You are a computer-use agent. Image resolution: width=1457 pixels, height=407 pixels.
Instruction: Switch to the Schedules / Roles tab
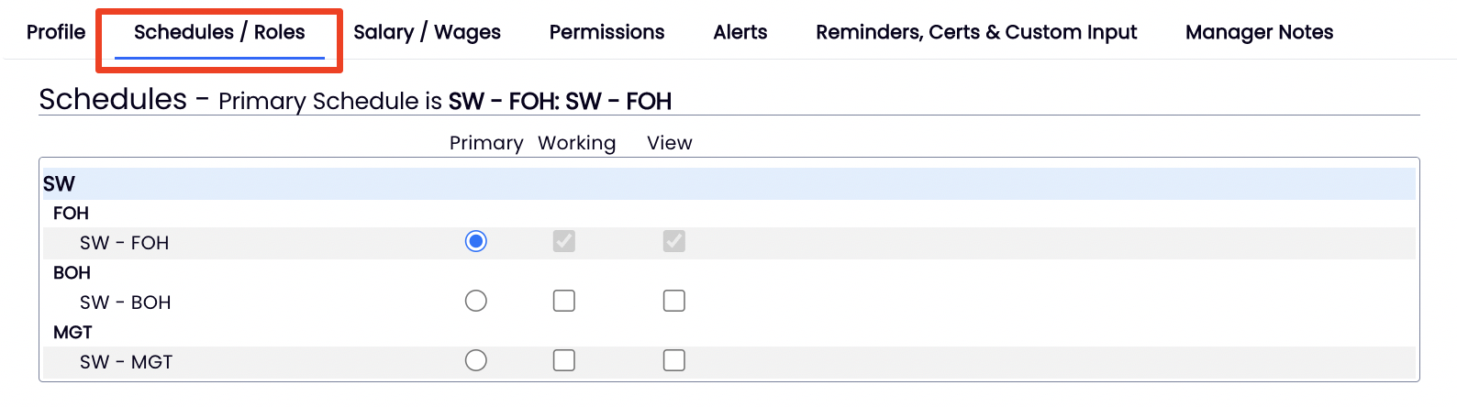[x=219, y=32]
